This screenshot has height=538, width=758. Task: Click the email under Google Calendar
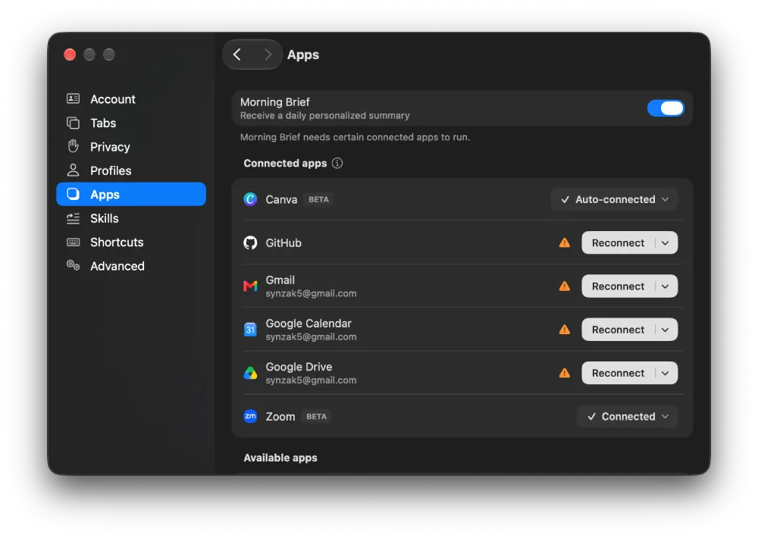(311, 337)
